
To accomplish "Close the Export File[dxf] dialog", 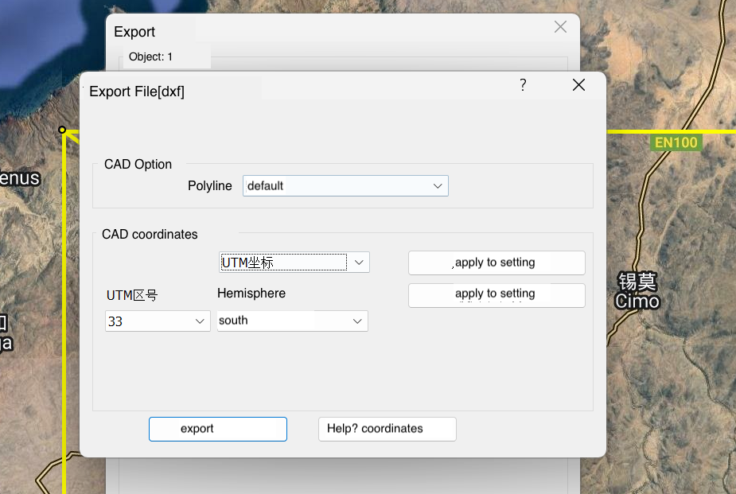I will pos(578,85).
